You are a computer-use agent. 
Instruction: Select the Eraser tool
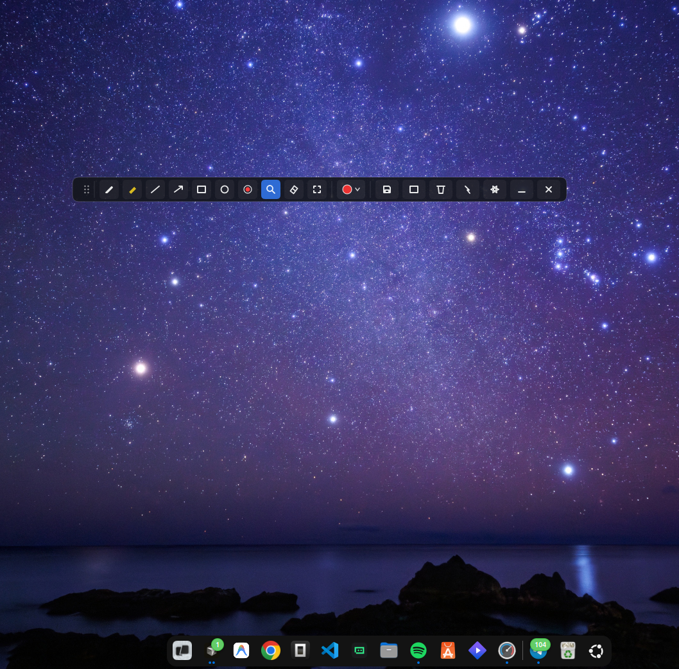pyautogui.click(x=293, y=189)
